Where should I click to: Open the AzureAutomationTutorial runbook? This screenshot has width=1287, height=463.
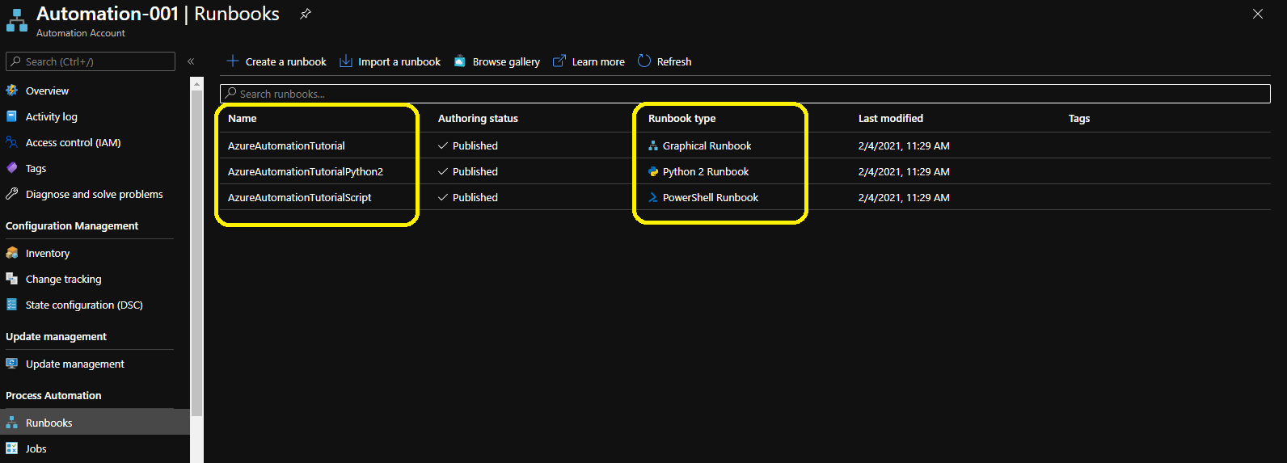pos(286,145)
